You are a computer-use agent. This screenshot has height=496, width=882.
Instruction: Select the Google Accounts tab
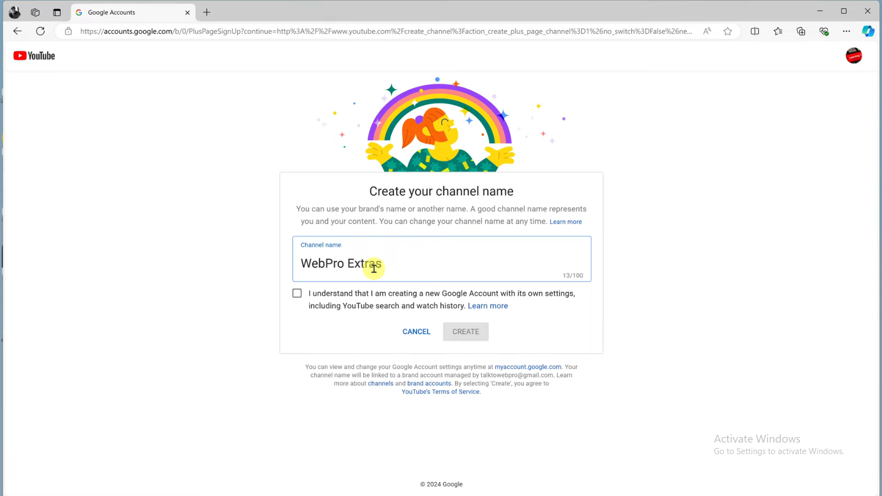click(133, 12)
